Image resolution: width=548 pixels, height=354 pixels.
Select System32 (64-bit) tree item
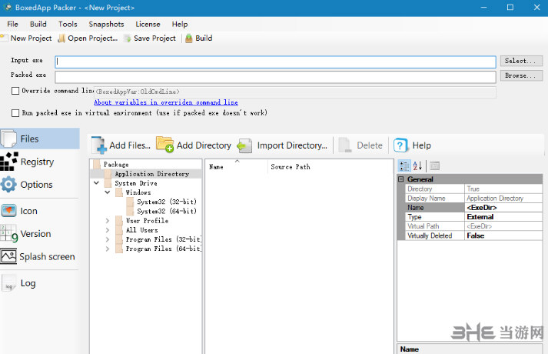point(167,211)
